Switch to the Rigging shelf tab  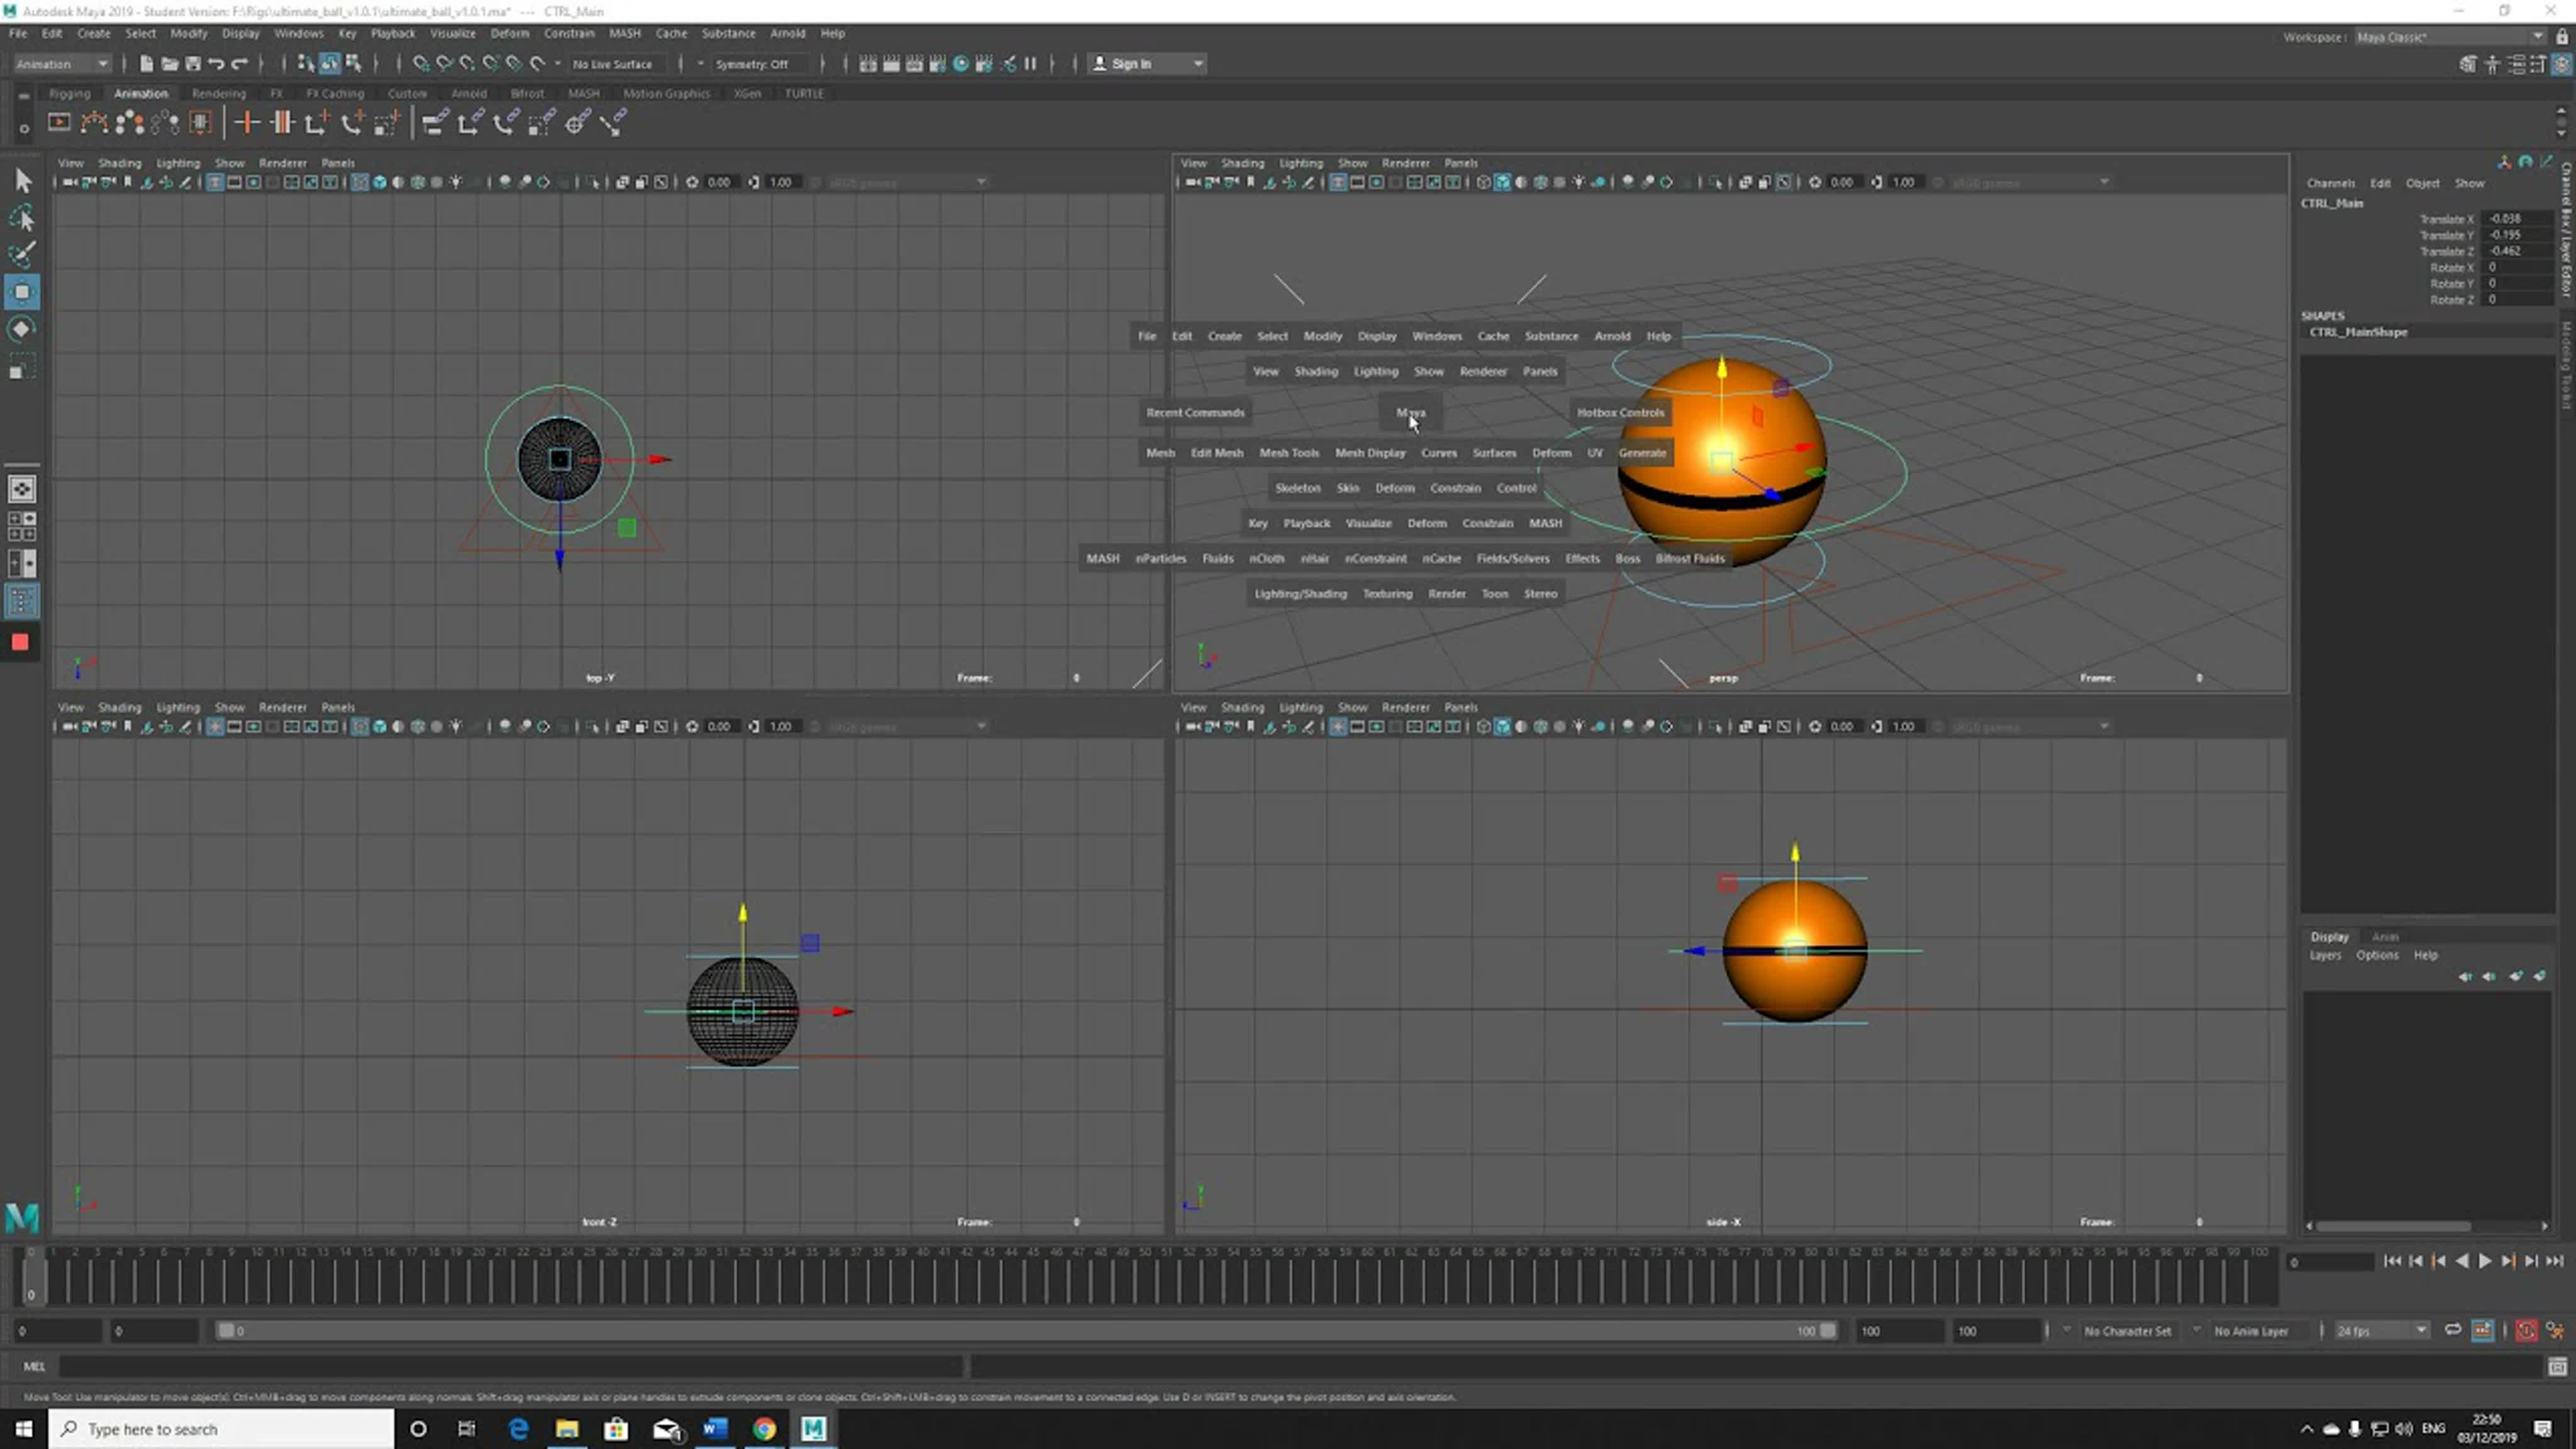(x=69, y=93)
